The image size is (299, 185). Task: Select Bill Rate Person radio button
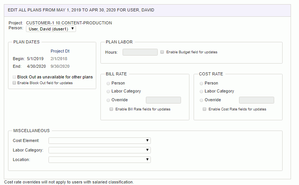coord(108,83)
